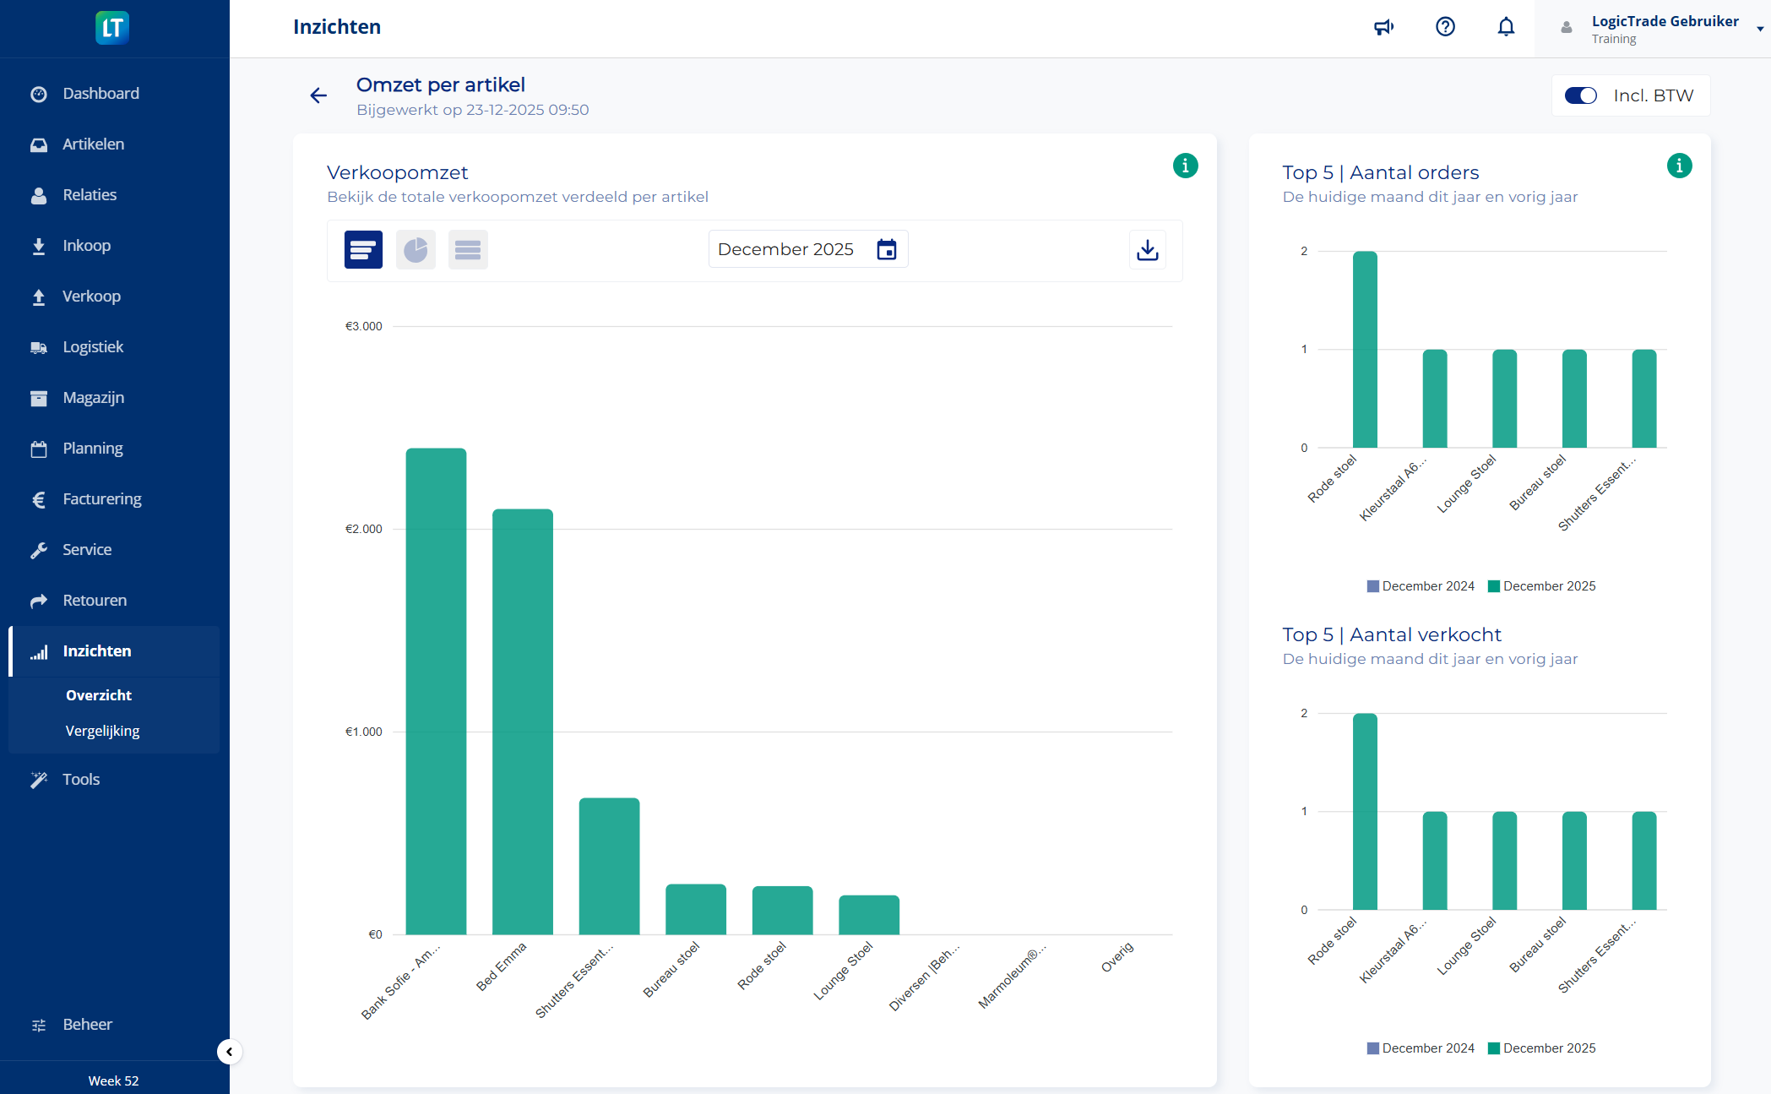Screen dimensions: 1771x1094
Task: Download the Verkoopomzet chart data
Action: [x=1147, y=249]
